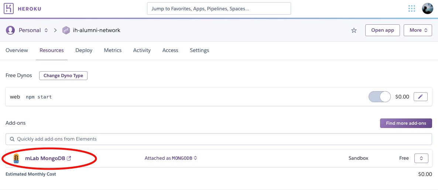Open the user avatar menu
The height and width of the screenshot is (190, 438).
pyautogui.click(x=427, y=8)
